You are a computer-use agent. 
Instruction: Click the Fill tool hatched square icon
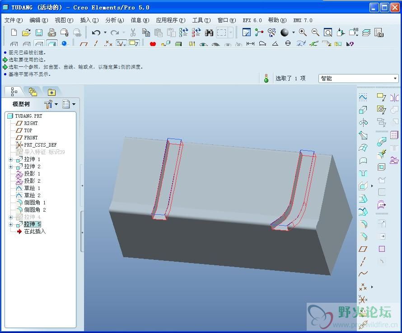(x=382, y=249)
